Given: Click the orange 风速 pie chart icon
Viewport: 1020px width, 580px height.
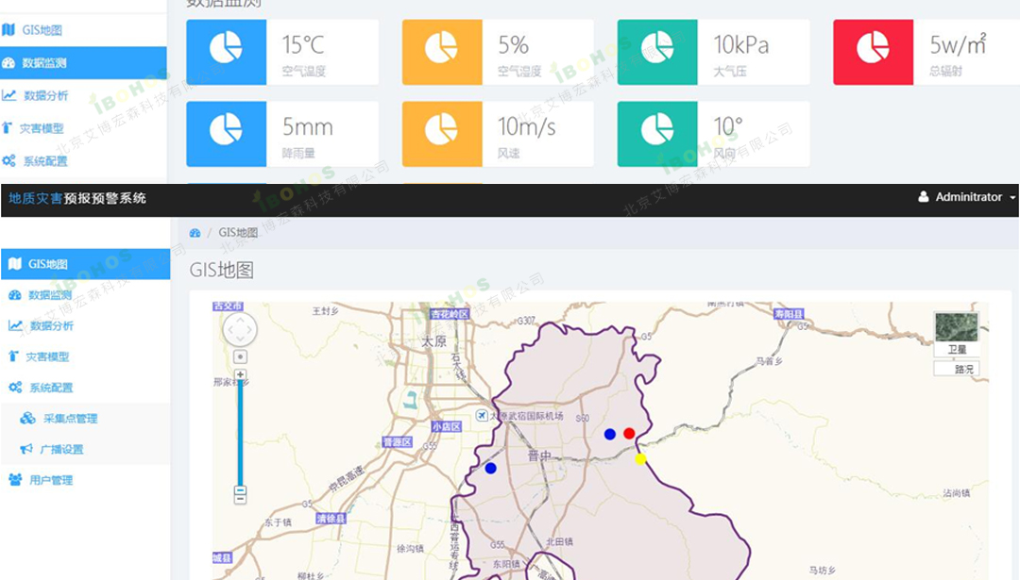Looking at the screenshot, I should [442, 134].
